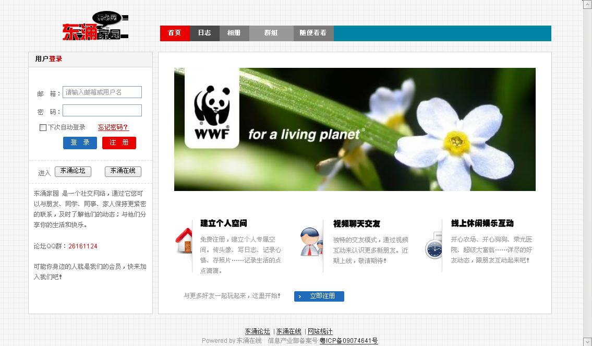Click the red 注册 button
The width and height of the screenshot is (592, 346).
pos(119,143)
